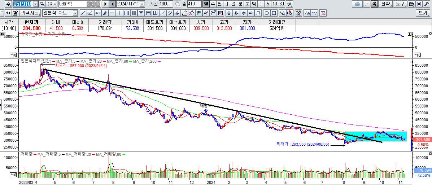This screenshot has height=185, width=432.
Task: Open the chart type dropdown (일본식 차트)
Action: (x=75, y=13)
